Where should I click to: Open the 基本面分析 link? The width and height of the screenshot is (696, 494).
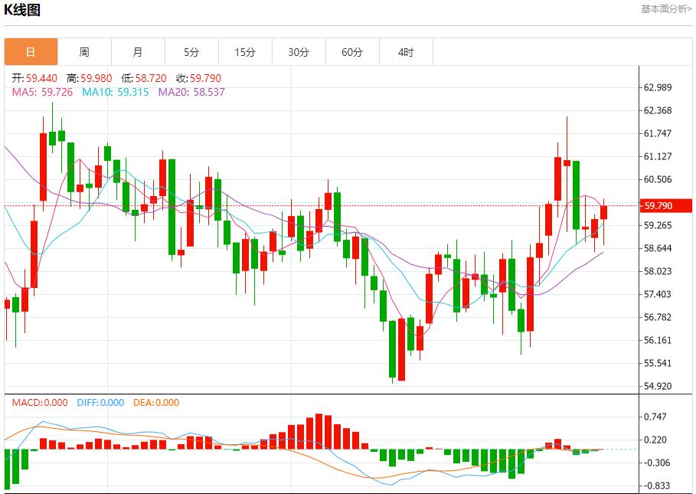pyautogui.click(x=665, y=9)
